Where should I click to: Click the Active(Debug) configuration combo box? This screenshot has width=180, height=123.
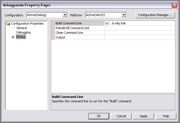coord(47,15)
